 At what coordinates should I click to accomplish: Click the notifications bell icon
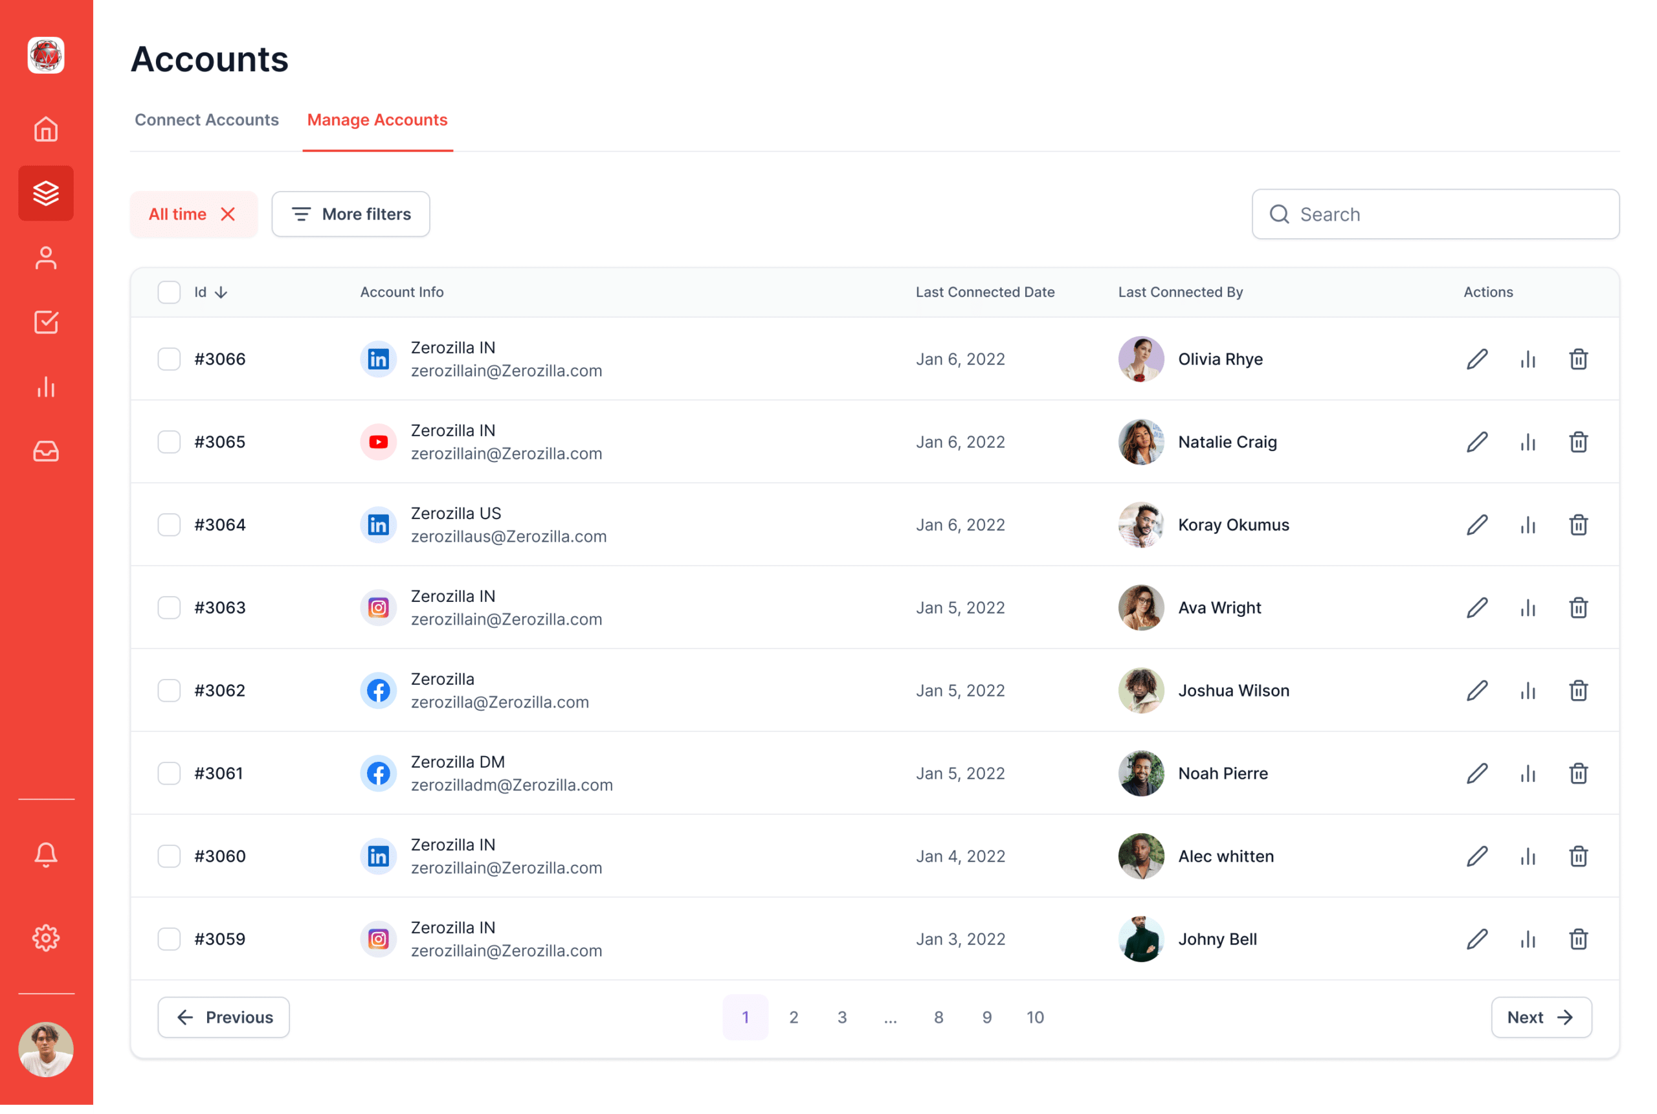(x=46, y=854)
